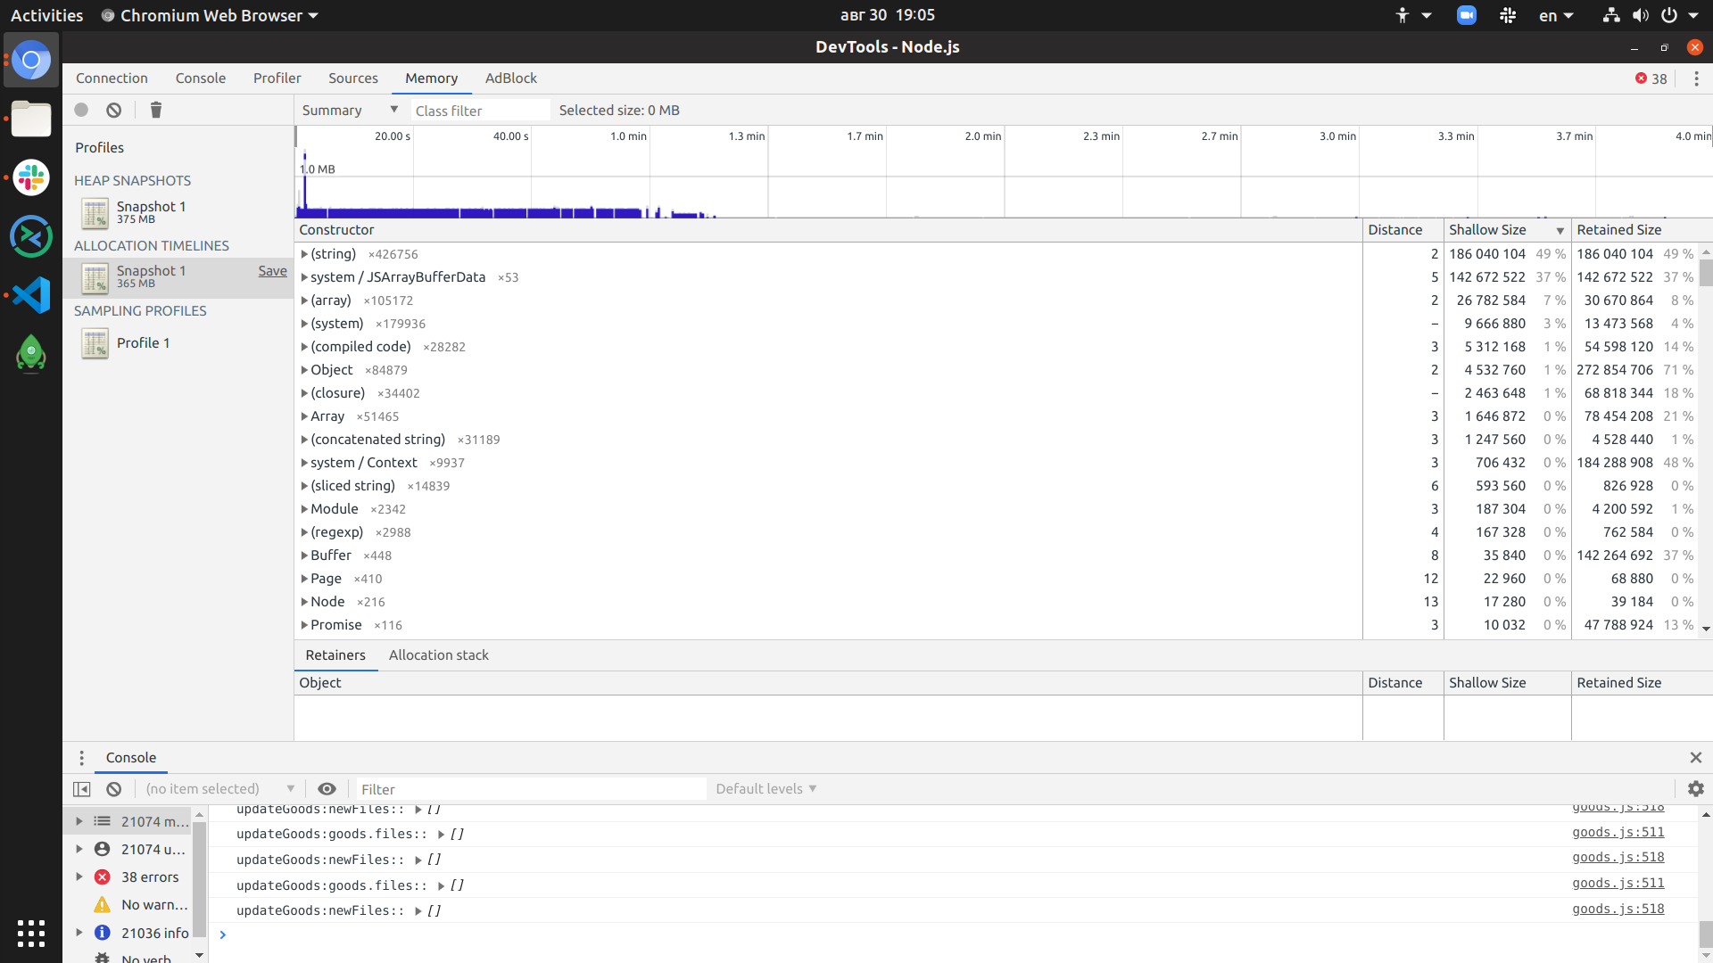Save the allocation timeline Snapshot 1

tap(273, 271)
